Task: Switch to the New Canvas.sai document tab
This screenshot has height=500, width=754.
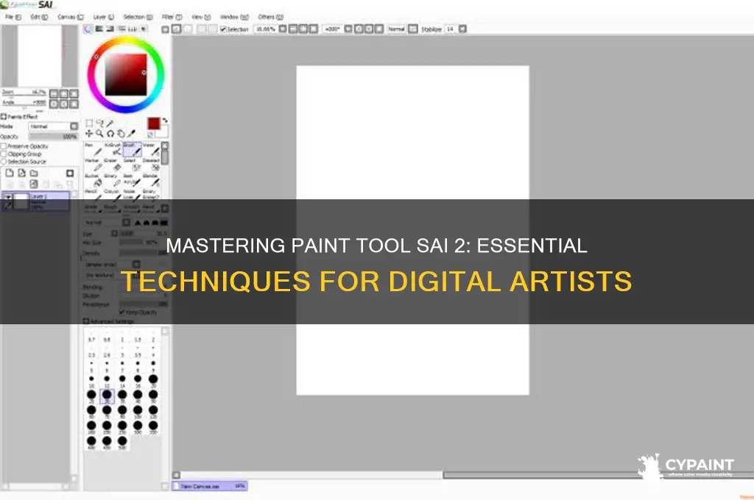Action: (x=210, y=486)
